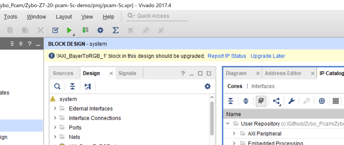Viewport: 344px width, 145px height.
Task: Switch to the Address Editor tab
Action: tap(283, 73)
